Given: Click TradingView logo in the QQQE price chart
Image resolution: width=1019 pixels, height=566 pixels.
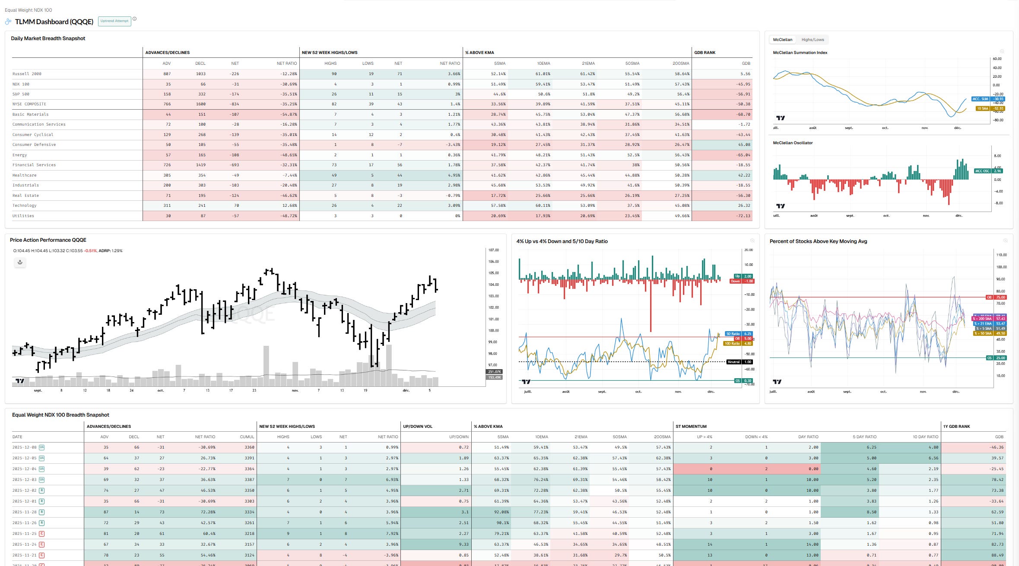Looking at the screenshot, I should pyautogui.click(x=20, y=381).
